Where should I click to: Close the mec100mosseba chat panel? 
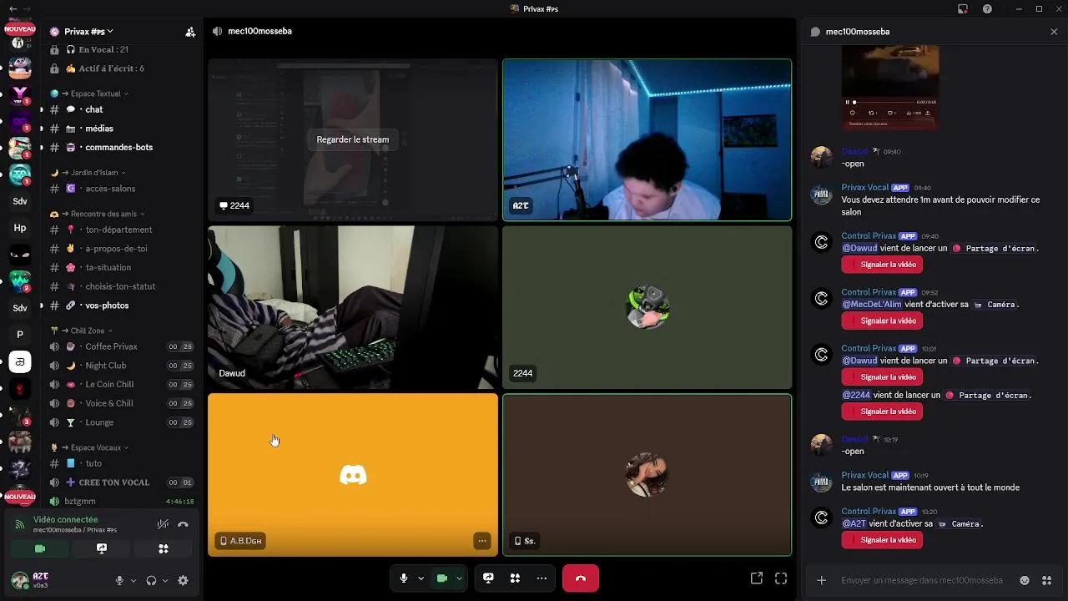(x=1054, y=32)
